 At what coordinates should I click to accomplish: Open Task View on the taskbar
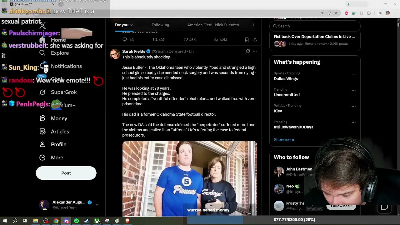pos(25,221)
